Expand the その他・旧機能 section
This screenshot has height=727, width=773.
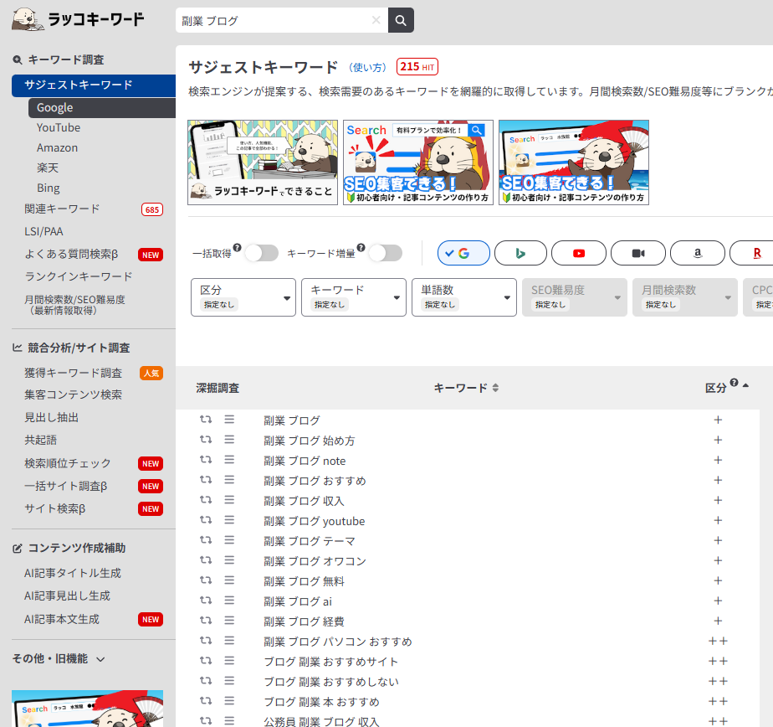[59, 659]
